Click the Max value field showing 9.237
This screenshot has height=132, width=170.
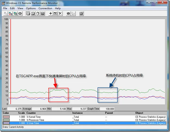pyautogui.click(x=79, y=109)
